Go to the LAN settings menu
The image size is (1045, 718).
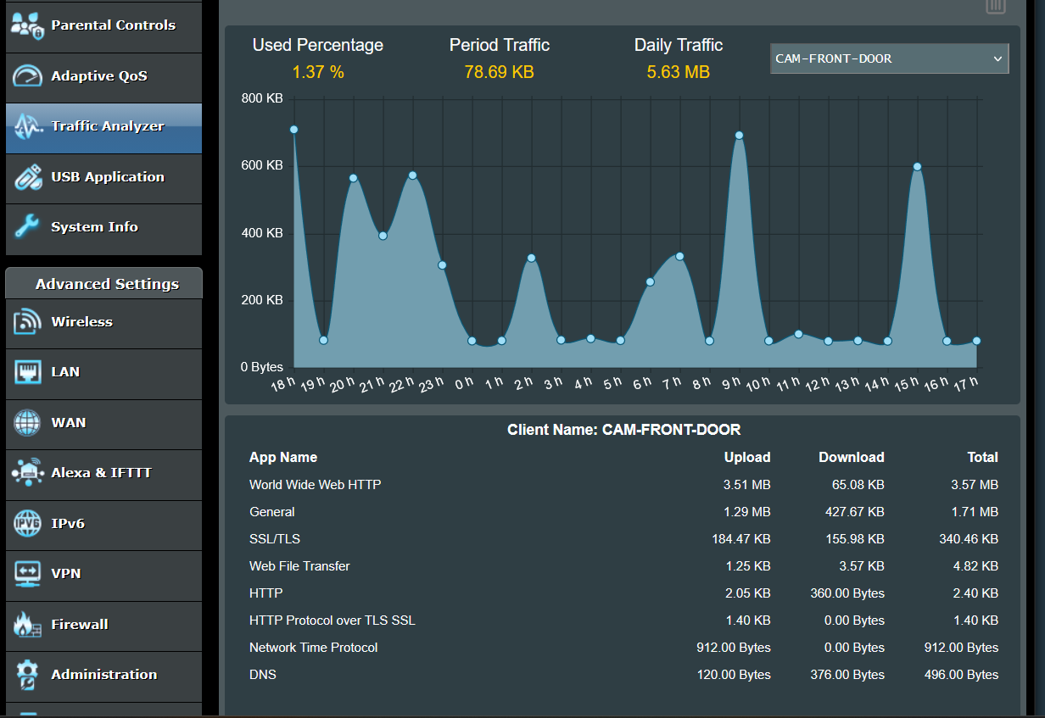[x=65, y=372]
